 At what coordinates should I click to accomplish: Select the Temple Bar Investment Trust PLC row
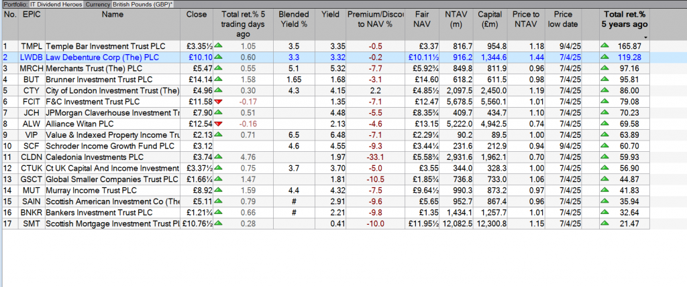pos(325,46)
